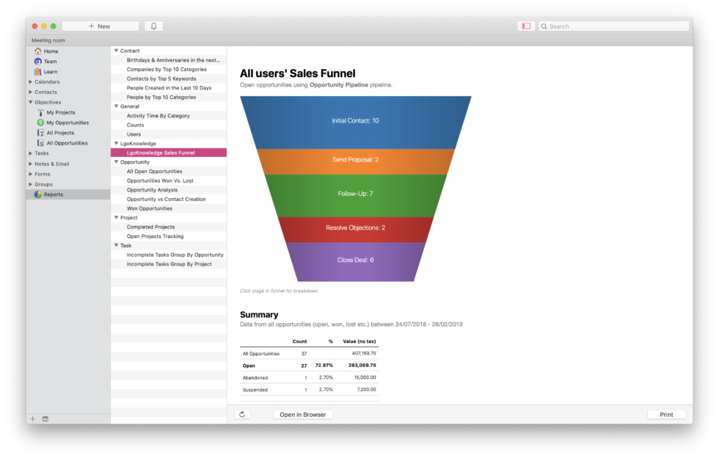
Task: Click the plus icon at the bottom left
Action: pyautogui.click(x=32, y=418)
